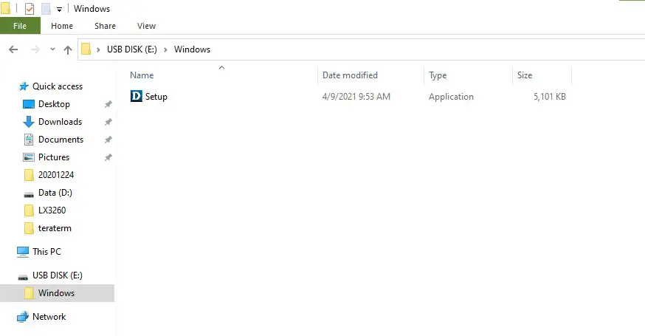Click Windows in the address path
This screenshot has height=336, width=645.
(x=192, y=49)
